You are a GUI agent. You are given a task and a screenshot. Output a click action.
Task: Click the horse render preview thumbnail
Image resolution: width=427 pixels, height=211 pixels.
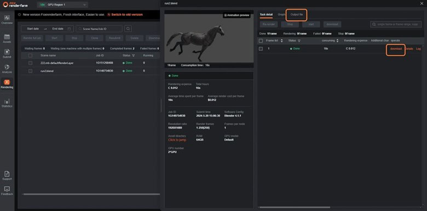pyautogui.click(x=209, y=38)
